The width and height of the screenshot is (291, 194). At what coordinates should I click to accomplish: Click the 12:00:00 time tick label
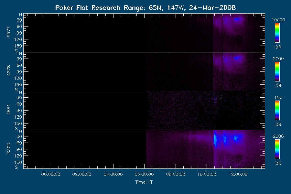click(x=238, y=174)
